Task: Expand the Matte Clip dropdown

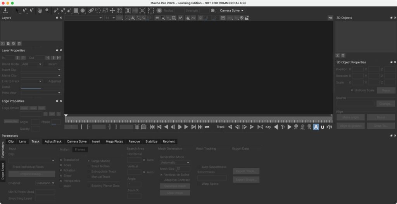Action: point(41,75)
